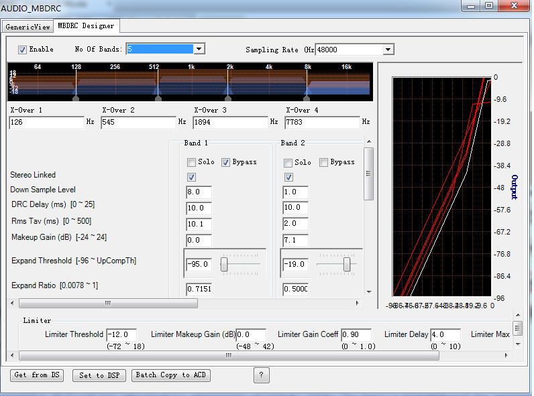Click Band 2 Expand Ratio field
534x396 pixels.
[296, 289]
